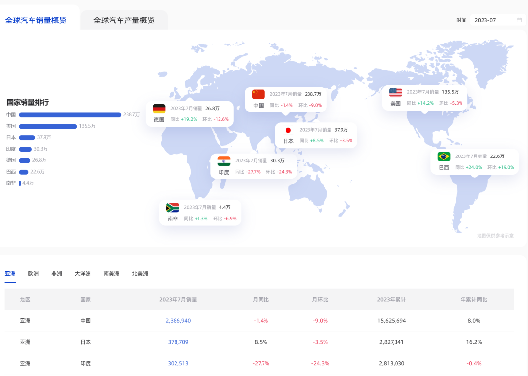Open the calendar icon in date field
The width and height of the screenshot is (528, 376).
tap(519, 20)
